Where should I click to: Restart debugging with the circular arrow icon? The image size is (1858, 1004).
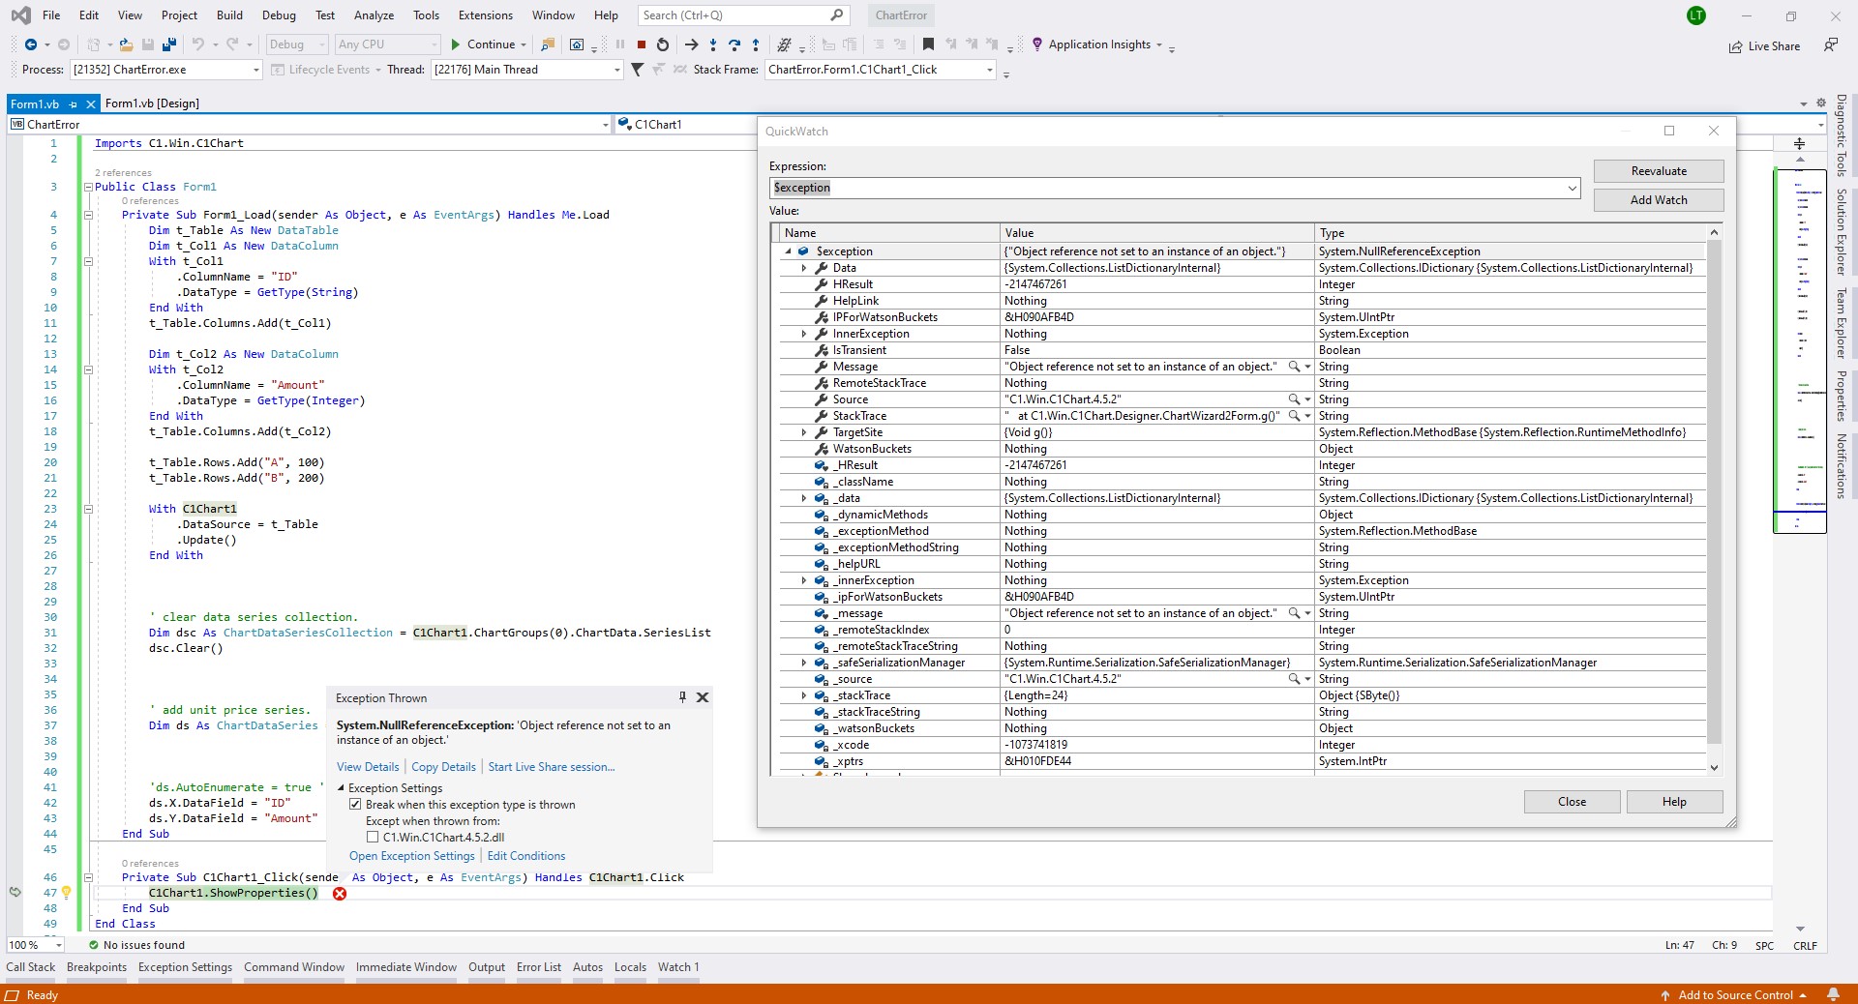[x=663, y=44]
